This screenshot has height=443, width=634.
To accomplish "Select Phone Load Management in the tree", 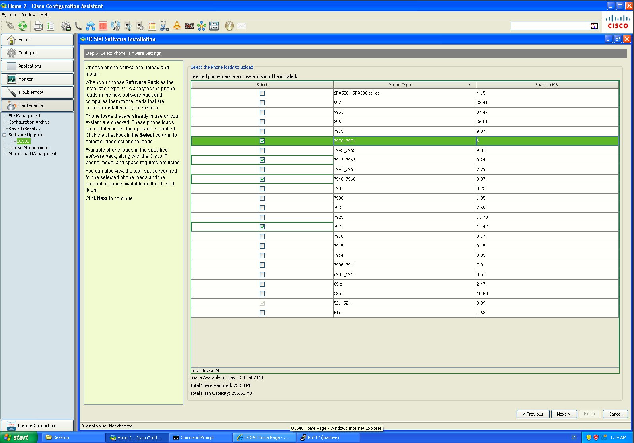I will click(33, 154).
